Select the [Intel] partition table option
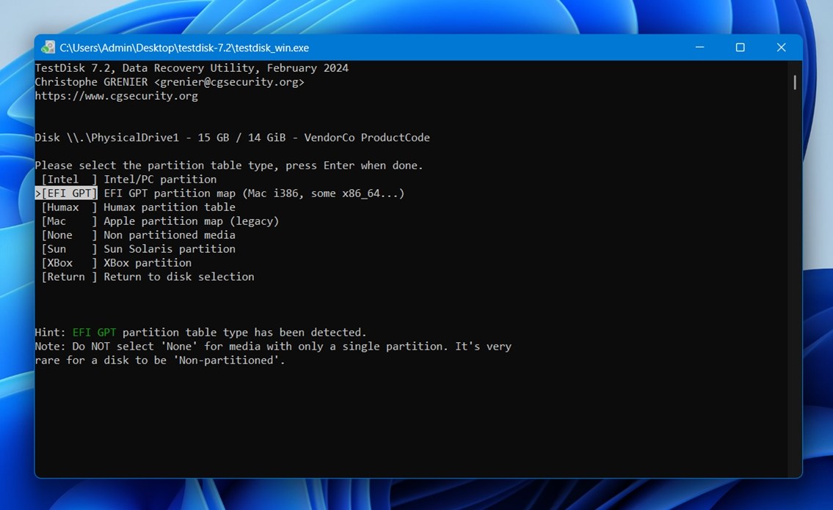This screenshot has width=833, height=510. click(x=70, y=180)
